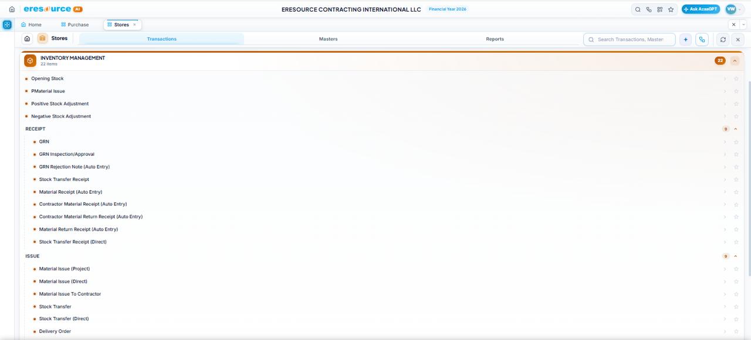
Task: Click the Financial Year 2026 label
Action: [x=448, y=9]
